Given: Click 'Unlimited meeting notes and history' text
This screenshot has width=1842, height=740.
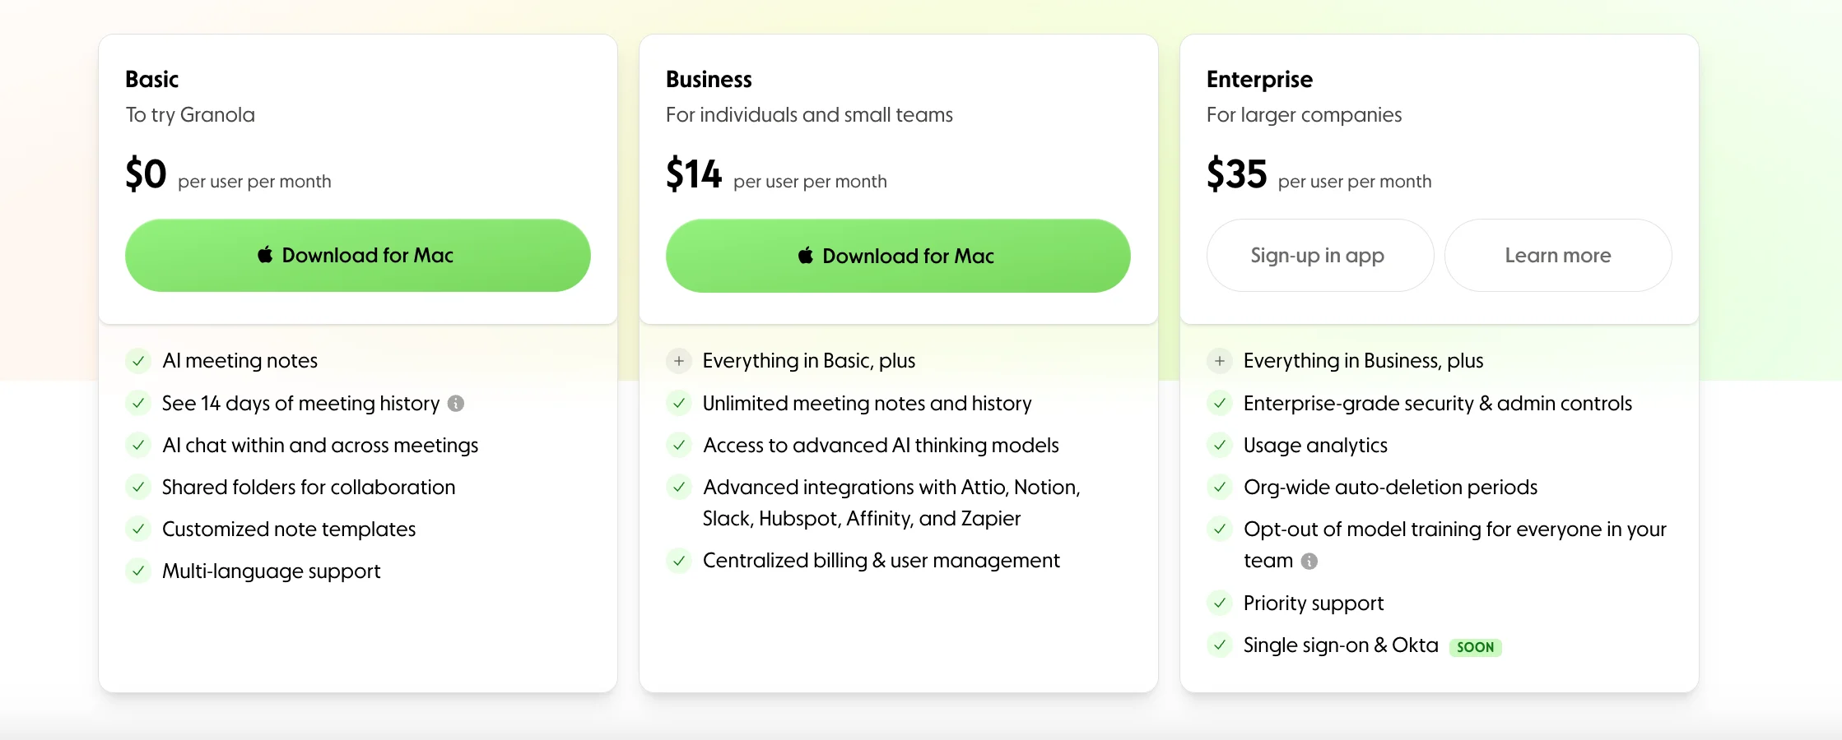Looking at the screenshot, I should 867,404.
